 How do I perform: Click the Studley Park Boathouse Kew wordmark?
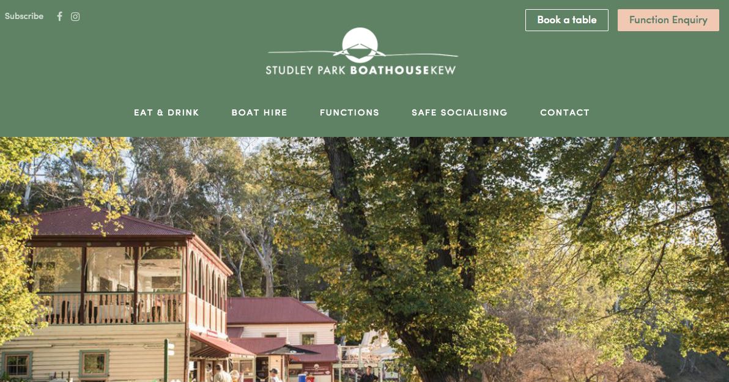coord(361,70)
